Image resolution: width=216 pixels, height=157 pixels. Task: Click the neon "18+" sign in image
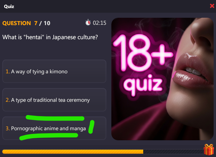pos(143,53)
